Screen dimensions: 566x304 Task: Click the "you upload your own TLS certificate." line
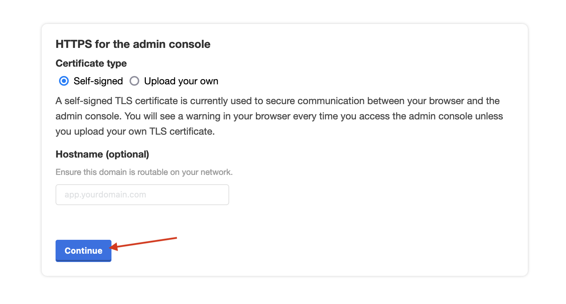coord(135,132)
